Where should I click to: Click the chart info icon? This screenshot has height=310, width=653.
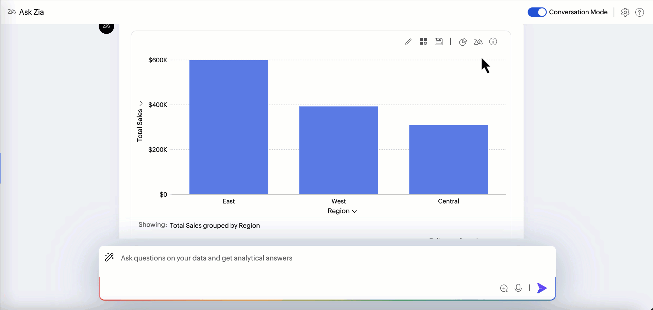(x=493, y=42)
